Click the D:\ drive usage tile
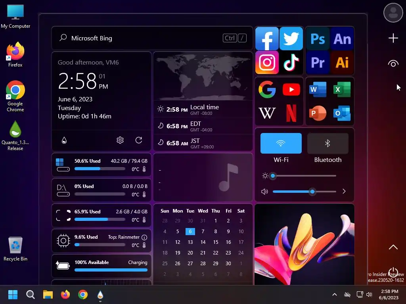This screenshot has height=304, width=406. pyautogui.click(x=101, y=190)
